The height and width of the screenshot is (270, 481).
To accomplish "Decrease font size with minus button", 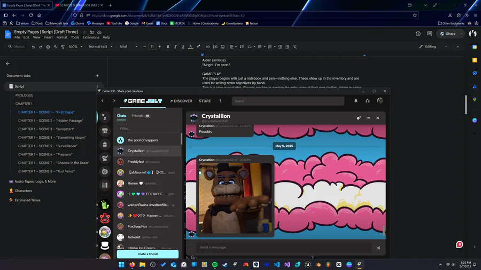I will point(144,46).
